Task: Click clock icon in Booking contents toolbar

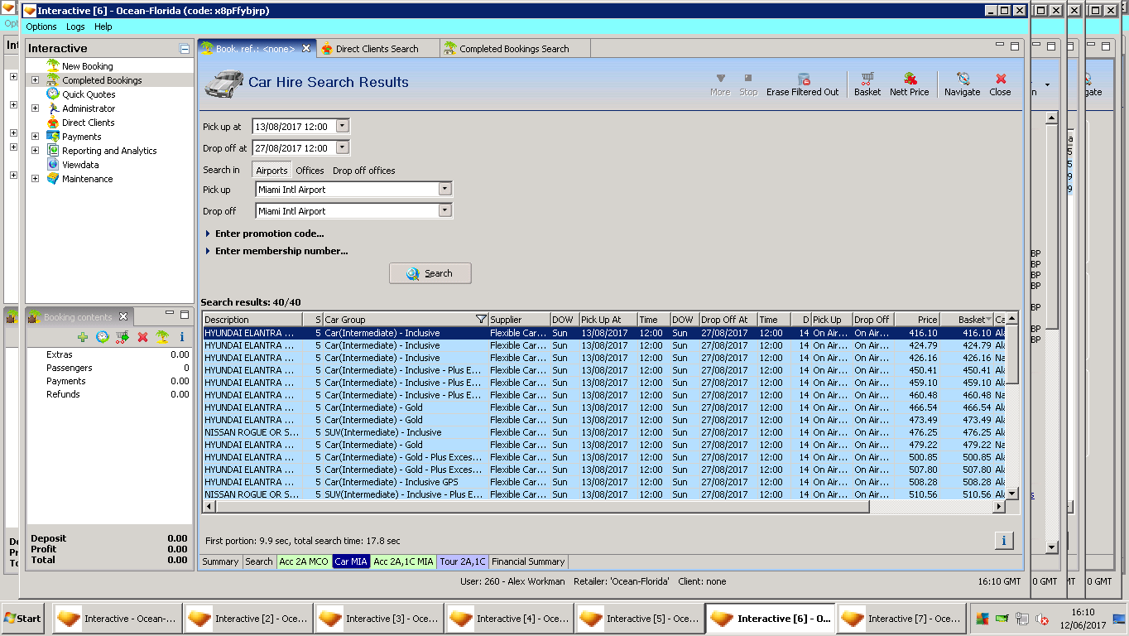Action: coord(103,337)
